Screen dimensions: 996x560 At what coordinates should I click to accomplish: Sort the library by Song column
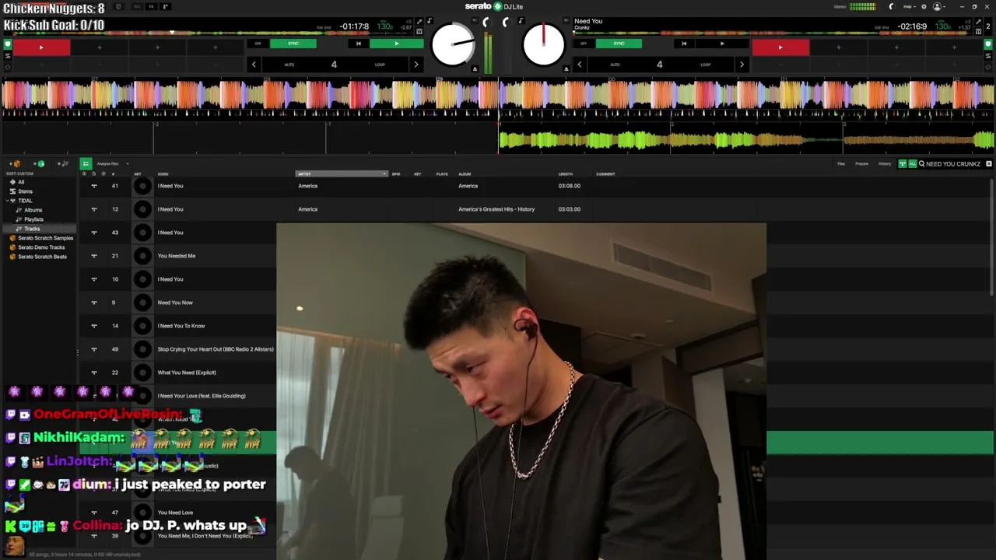click(163, 173)
